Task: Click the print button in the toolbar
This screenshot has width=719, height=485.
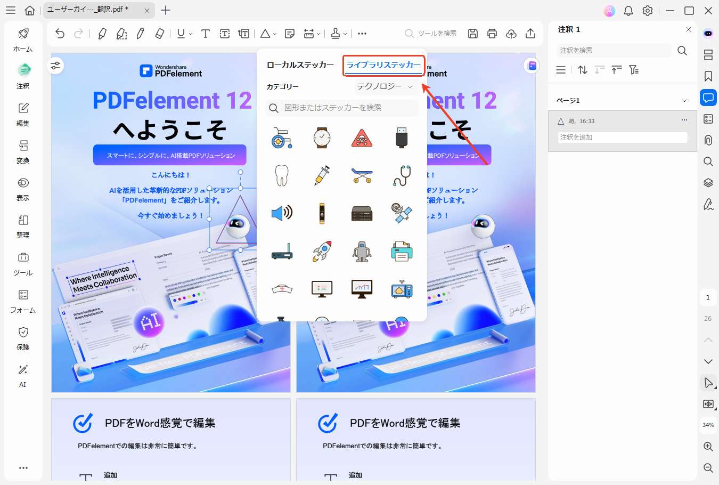Action: [492, 33]
